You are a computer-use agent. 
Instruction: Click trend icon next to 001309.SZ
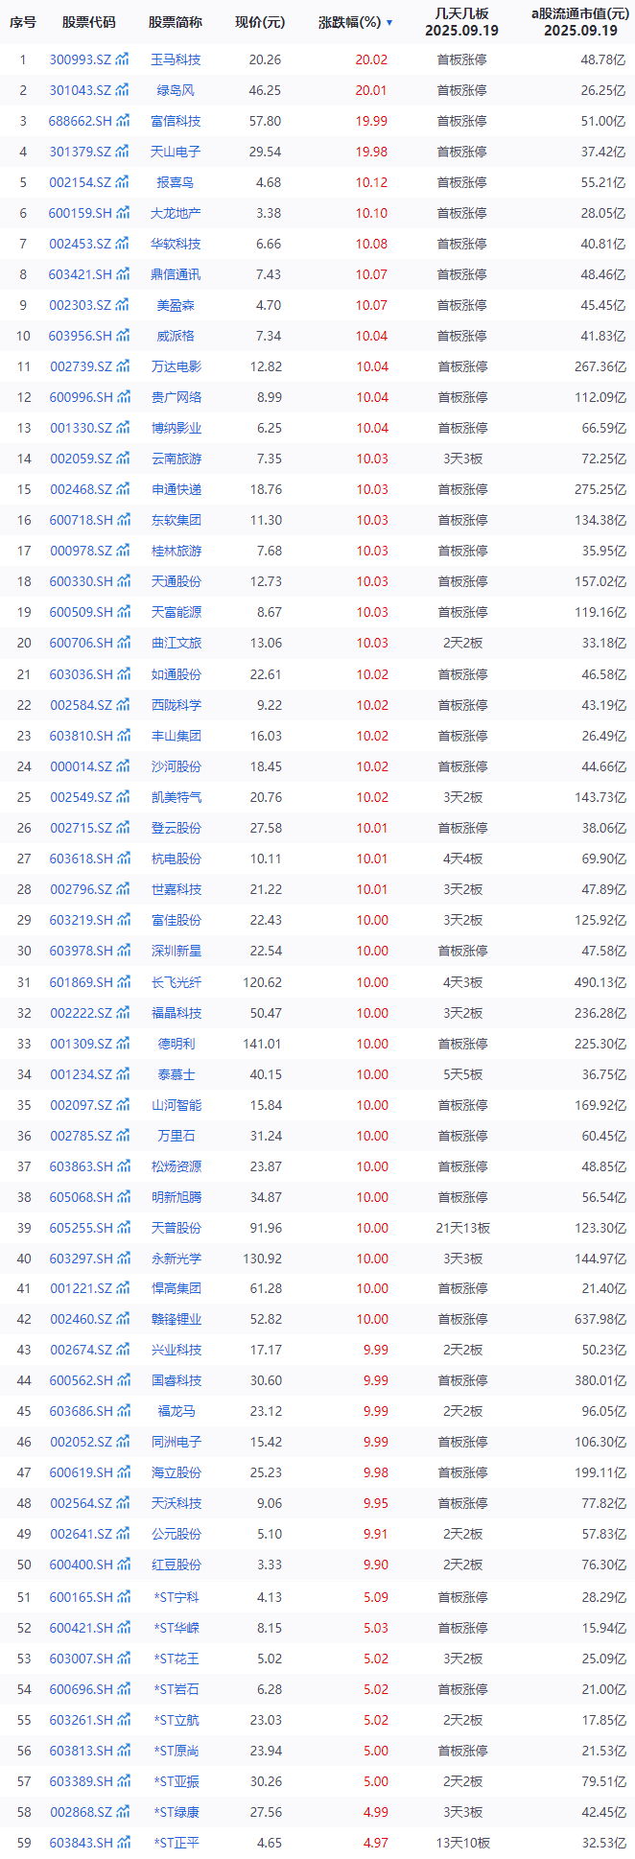[123, 1044]
